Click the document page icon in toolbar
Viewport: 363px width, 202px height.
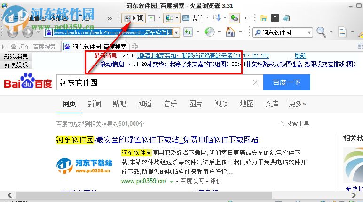(342, 32)
